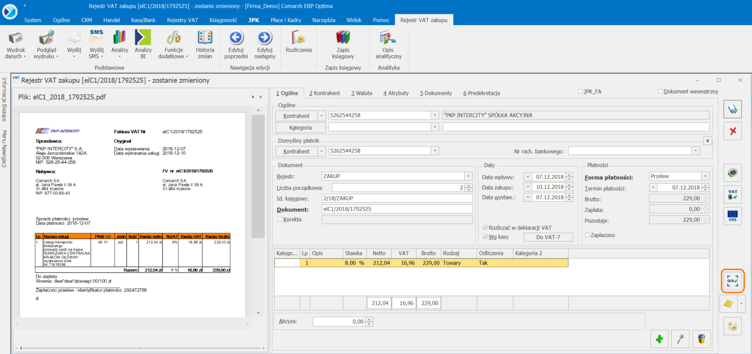Screen dimensions: 752x354
Task: Click the Wyślij envelope icon
Action: point(74,38)
